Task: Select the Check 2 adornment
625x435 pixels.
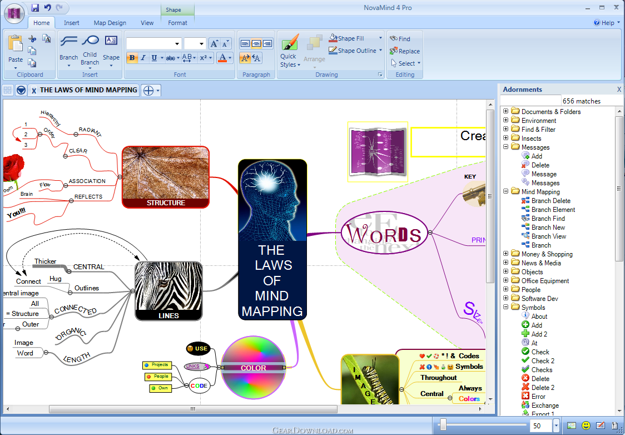Action: pos(538,361)
